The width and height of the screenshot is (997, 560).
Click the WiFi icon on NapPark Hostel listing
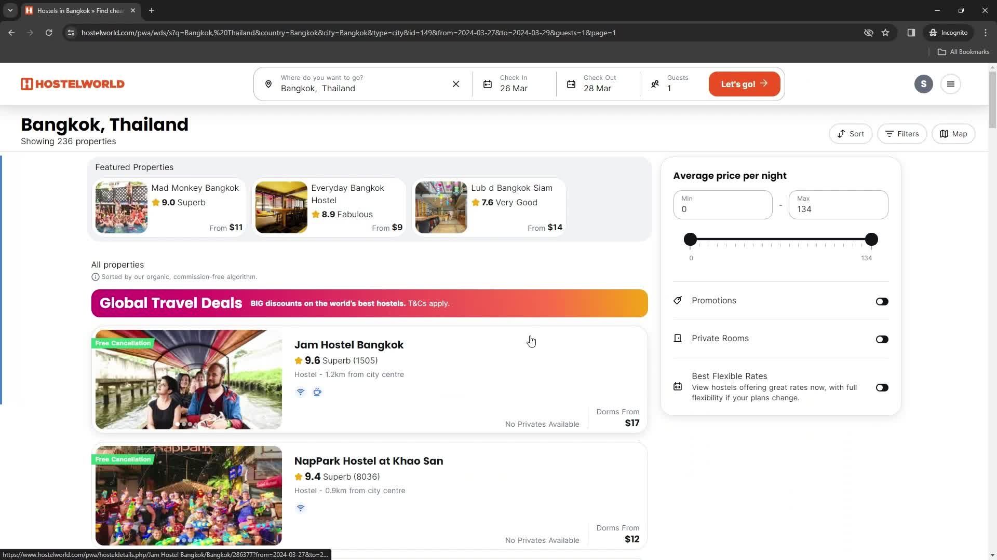[301, 507]
